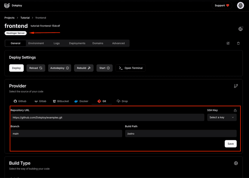Viewport: 249px width, 178px height.
Task: Click inside the Build Path field
Action: (x=180, y=133)
